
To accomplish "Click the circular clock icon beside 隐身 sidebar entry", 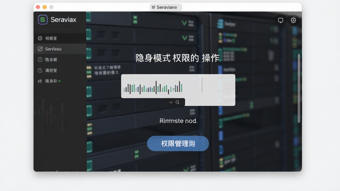I will coord(40,60).
